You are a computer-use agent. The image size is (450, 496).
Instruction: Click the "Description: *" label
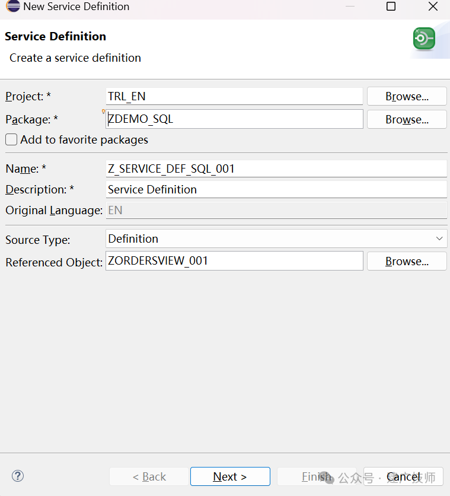tap(40, 189)
